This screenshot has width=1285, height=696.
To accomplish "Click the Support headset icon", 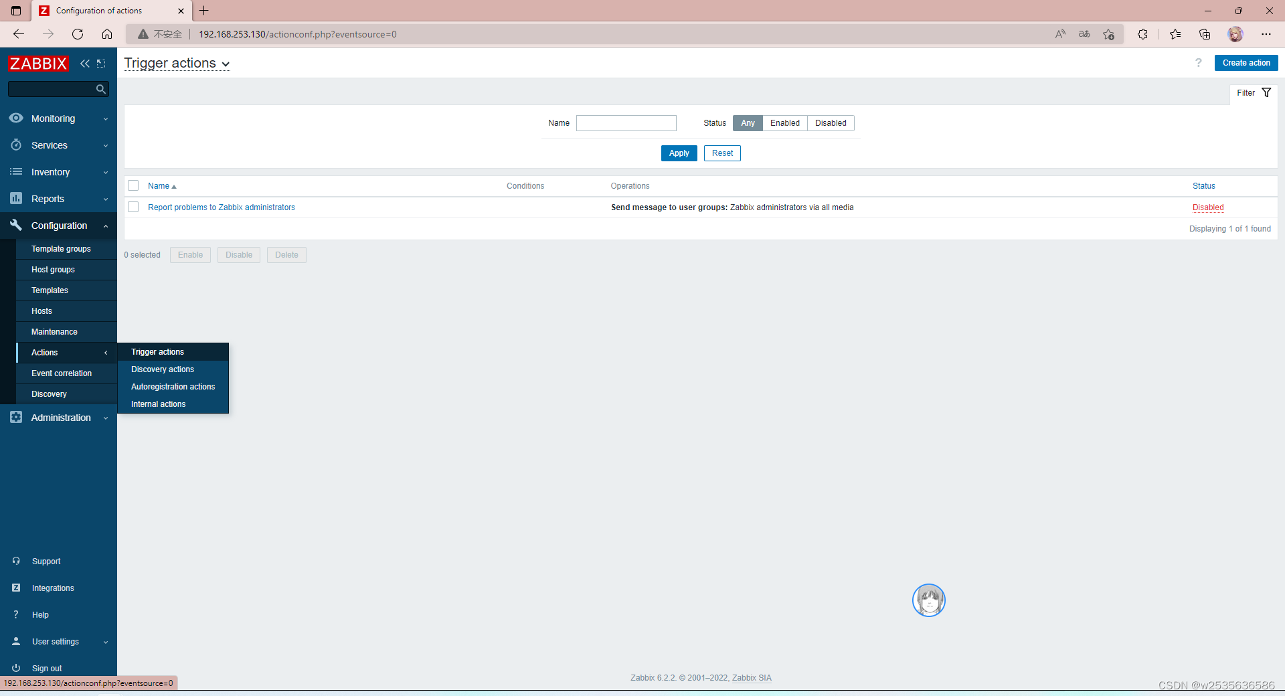I will 16,561.
